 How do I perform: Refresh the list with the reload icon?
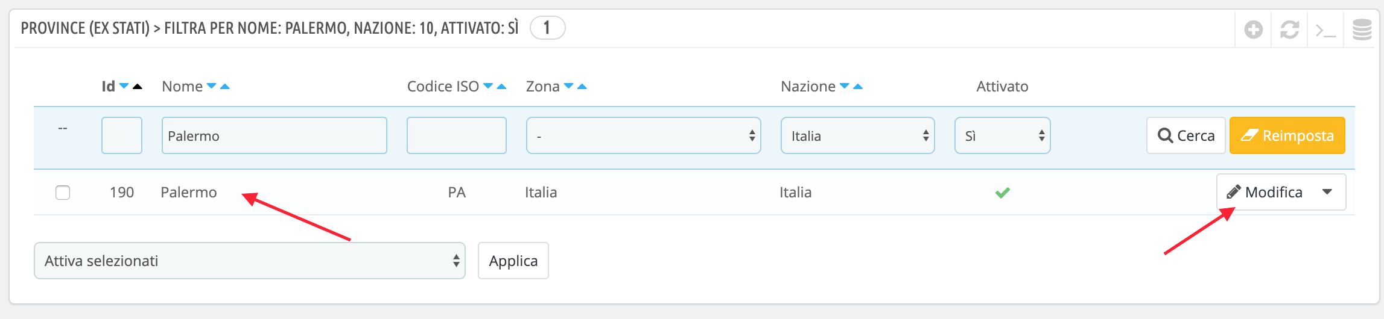pos(1289,29)
